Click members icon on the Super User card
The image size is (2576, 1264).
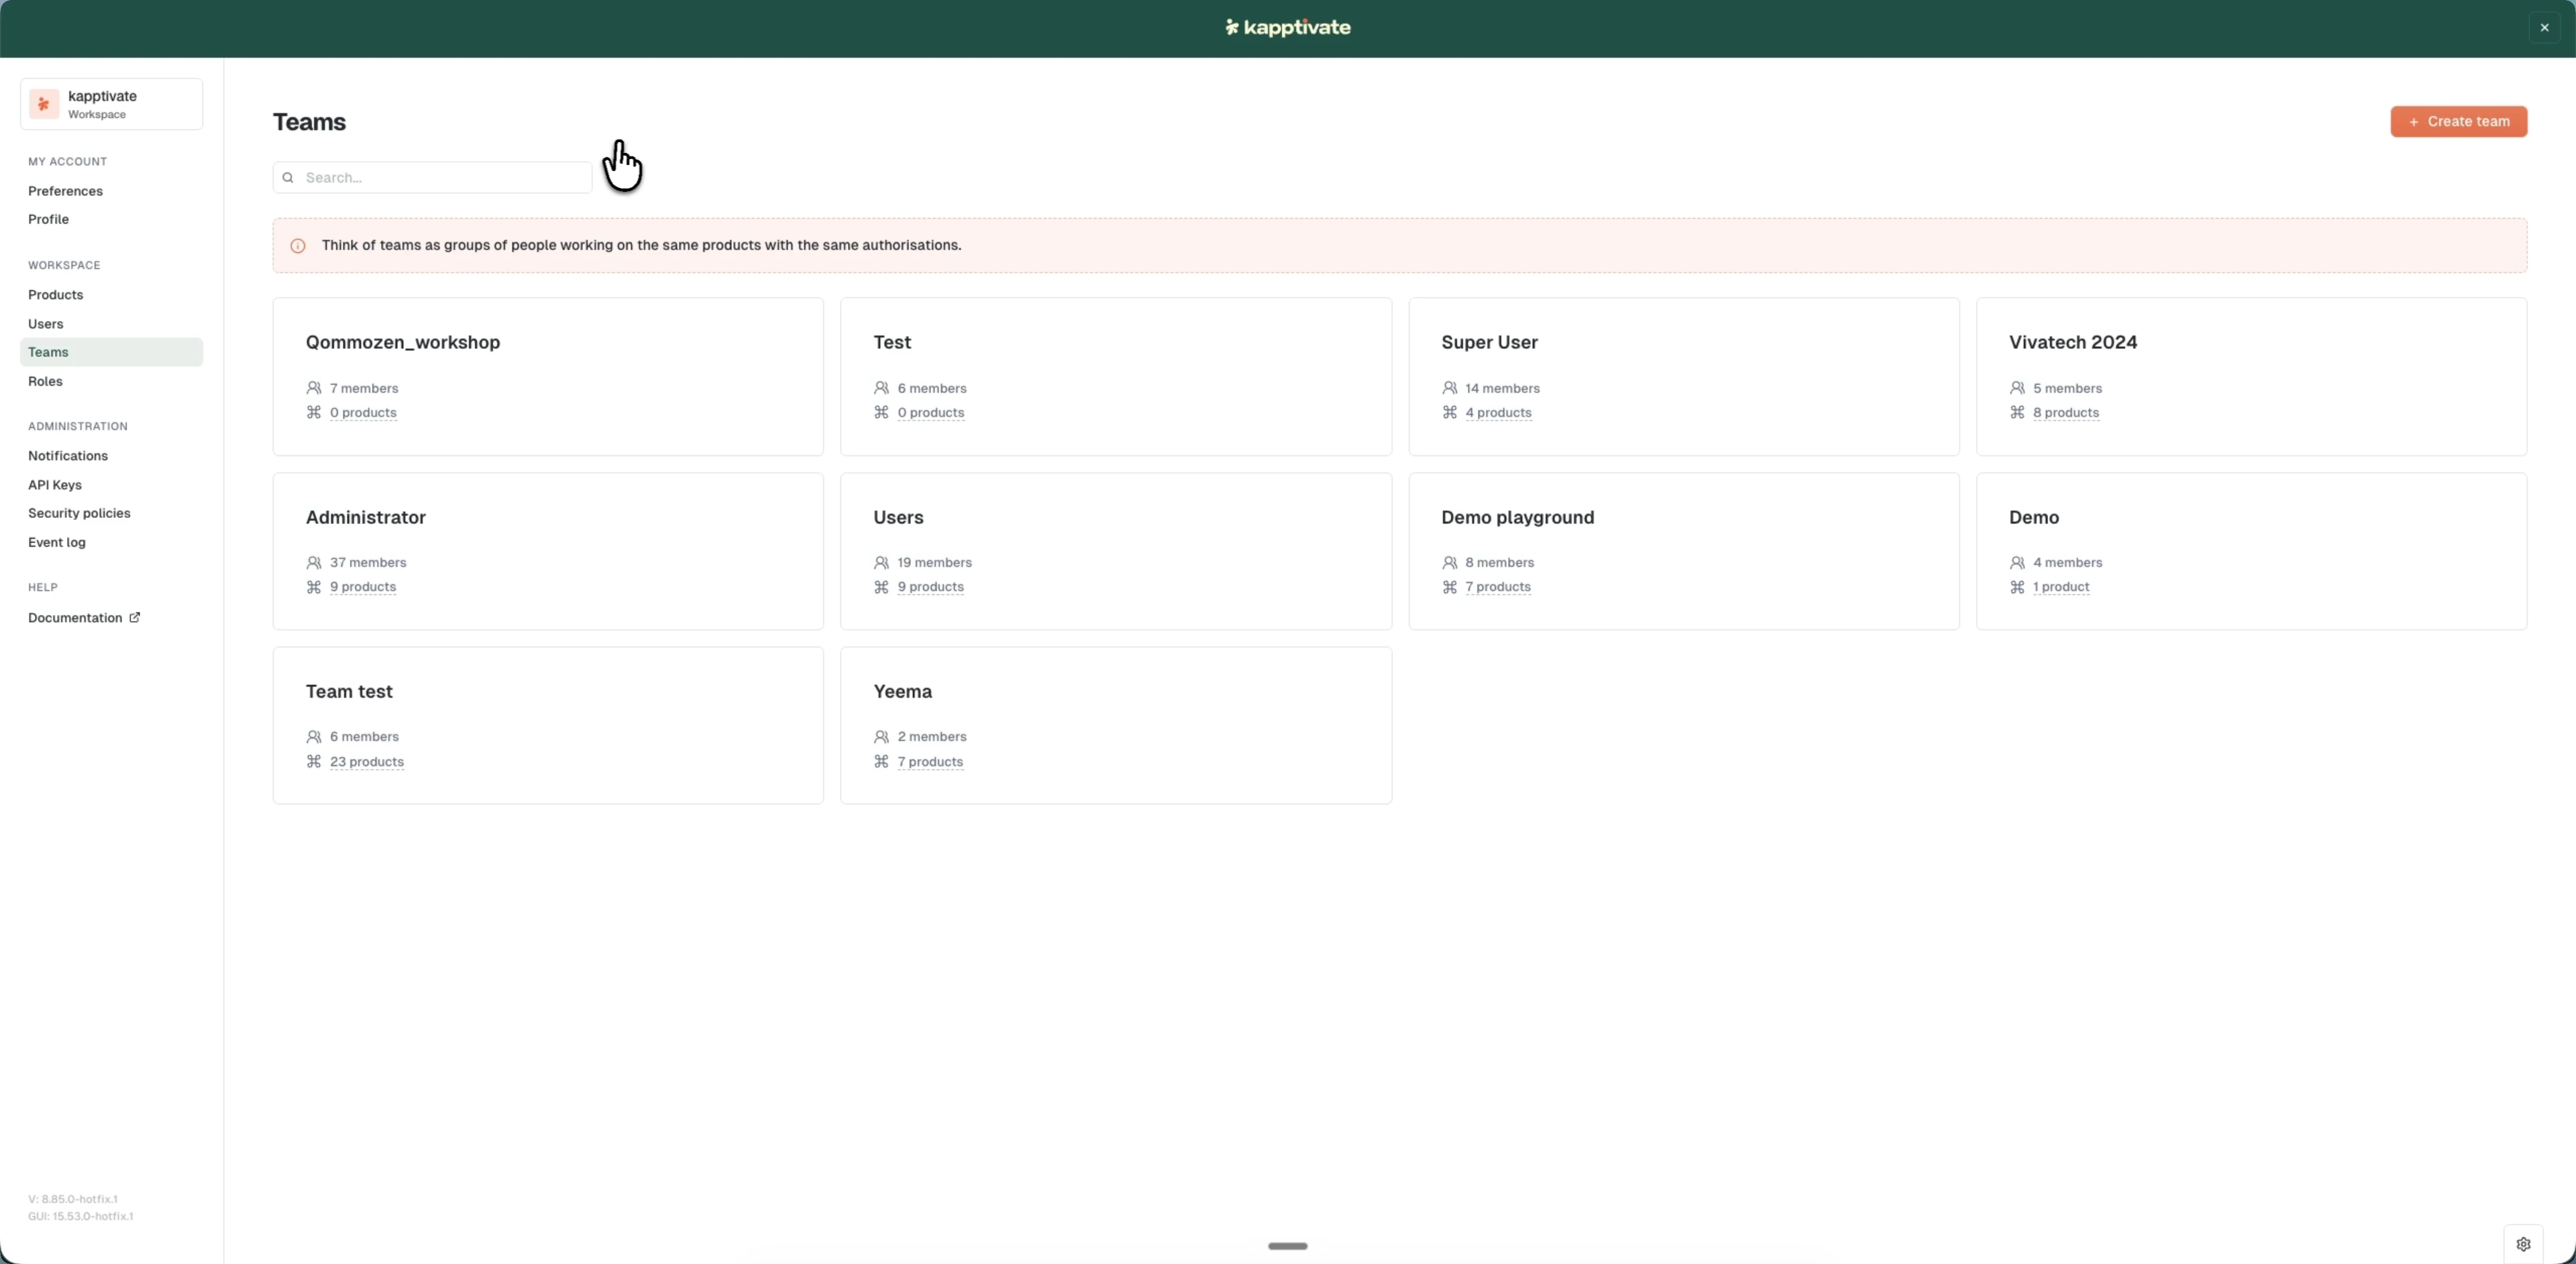(1449, 388)
